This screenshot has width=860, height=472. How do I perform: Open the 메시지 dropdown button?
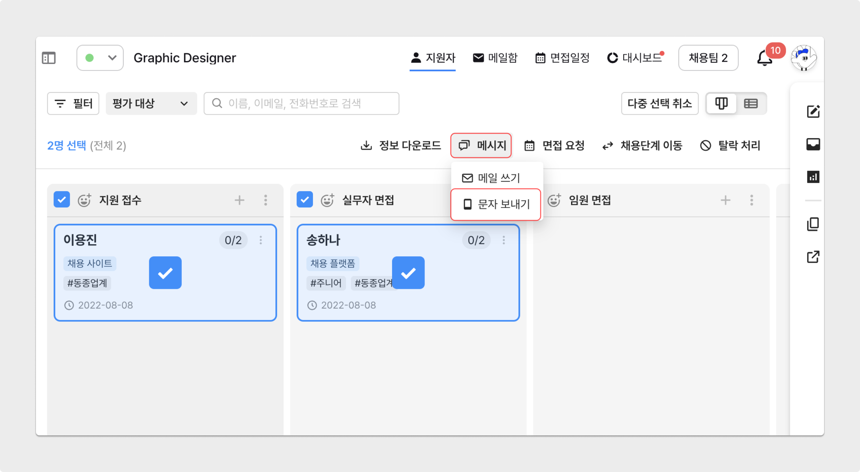(x=481, y=145)
